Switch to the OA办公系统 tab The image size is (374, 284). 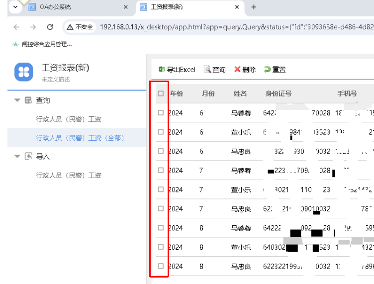pyautogui.click(x=79, y=7)
